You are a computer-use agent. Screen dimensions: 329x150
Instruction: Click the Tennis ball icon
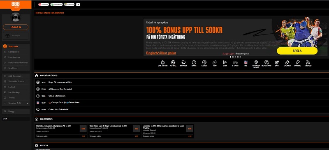coord(194,62)
